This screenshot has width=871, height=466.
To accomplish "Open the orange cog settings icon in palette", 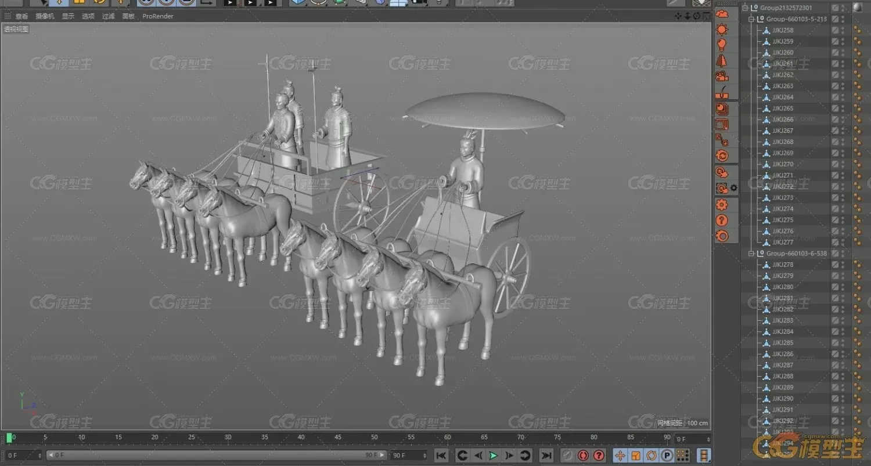I will [x=722, y=204].
